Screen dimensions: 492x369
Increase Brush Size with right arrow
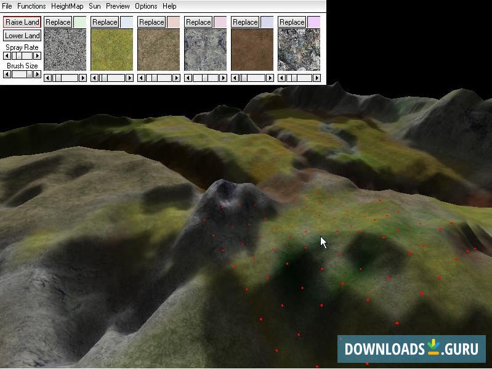(x=38, y=75)
